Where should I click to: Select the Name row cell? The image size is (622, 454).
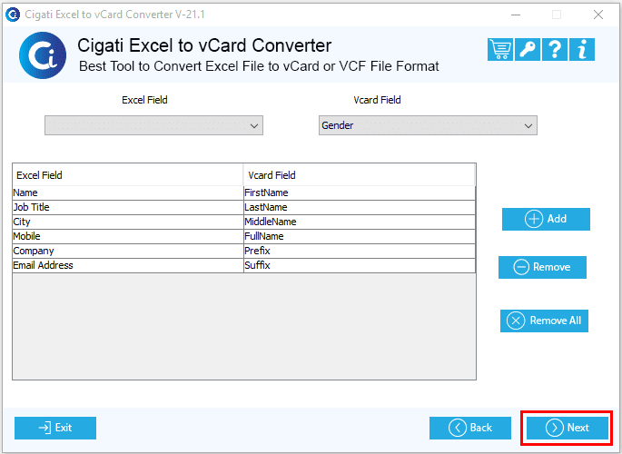click(128, 192)
